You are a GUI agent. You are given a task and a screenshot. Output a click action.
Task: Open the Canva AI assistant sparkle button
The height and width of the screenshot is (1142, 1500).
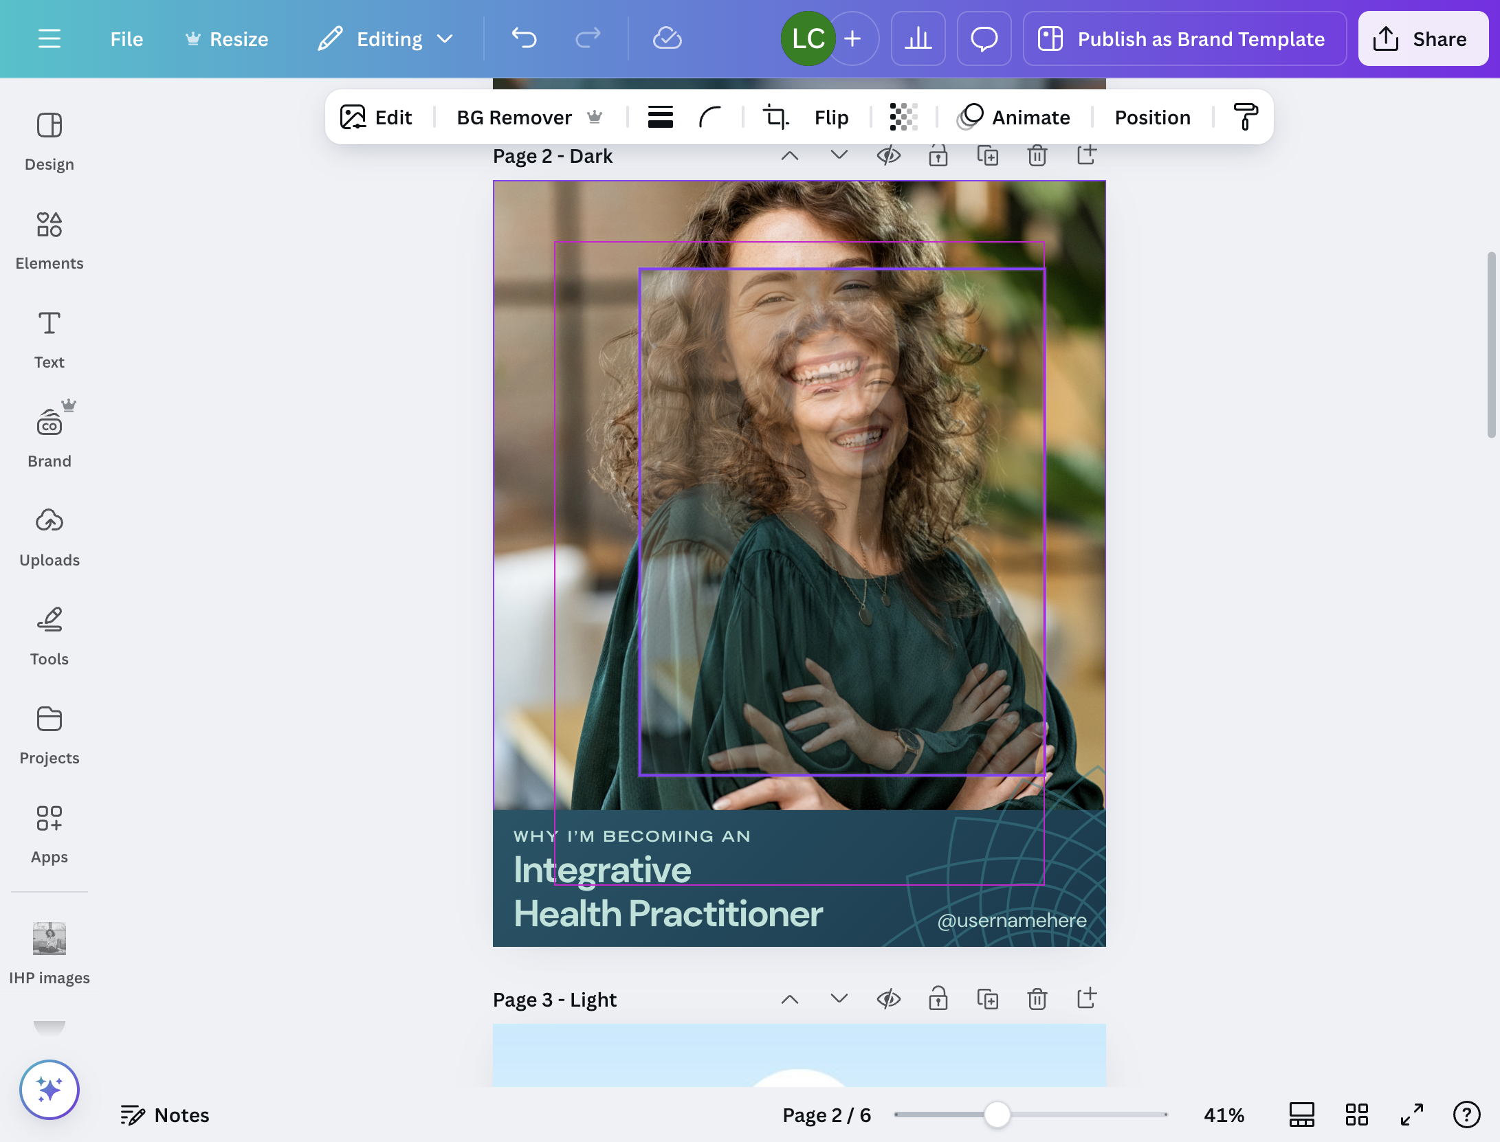(x=49, y=1090)
